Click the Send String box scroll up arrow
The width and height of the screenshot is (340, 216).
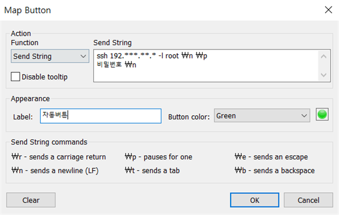point(324,57)
